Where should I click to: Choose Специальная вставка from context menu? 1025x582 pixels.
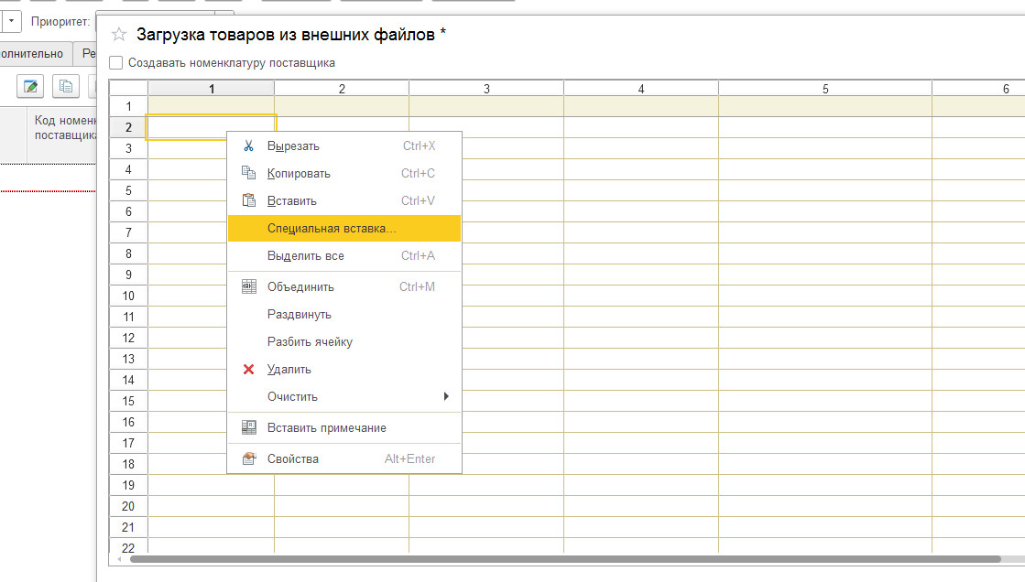[332, 228]
